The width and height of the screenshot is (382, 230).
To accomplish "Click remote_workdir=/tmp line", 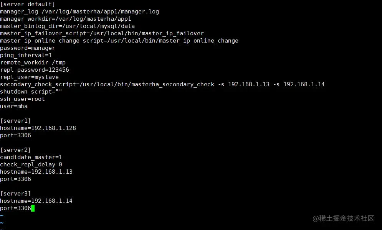I will [33, 63].
